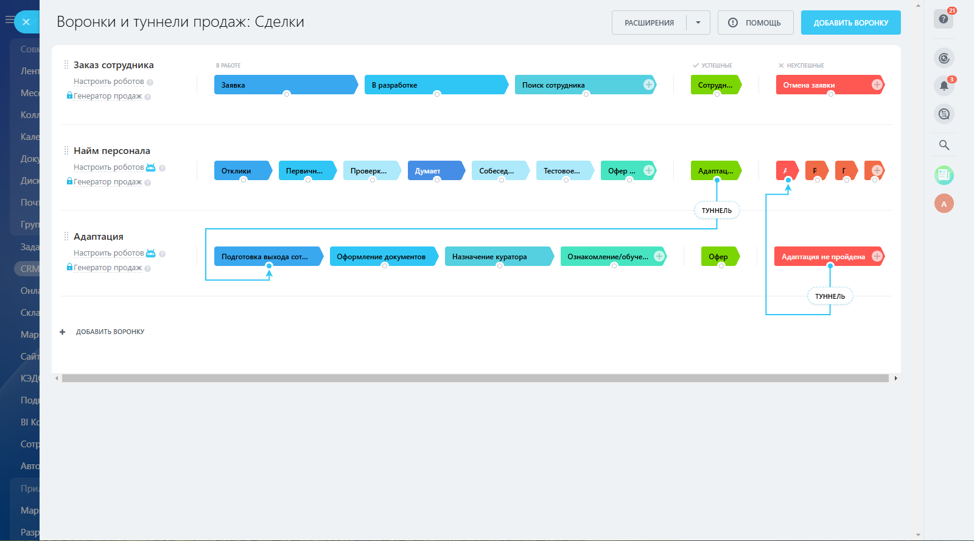Select the Собесед... stage
Screen dimensions: 974x541
(500, 170)
